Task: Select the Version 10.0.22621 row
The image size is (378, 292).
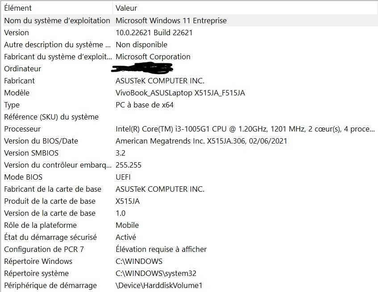Action: coord(190,33)
